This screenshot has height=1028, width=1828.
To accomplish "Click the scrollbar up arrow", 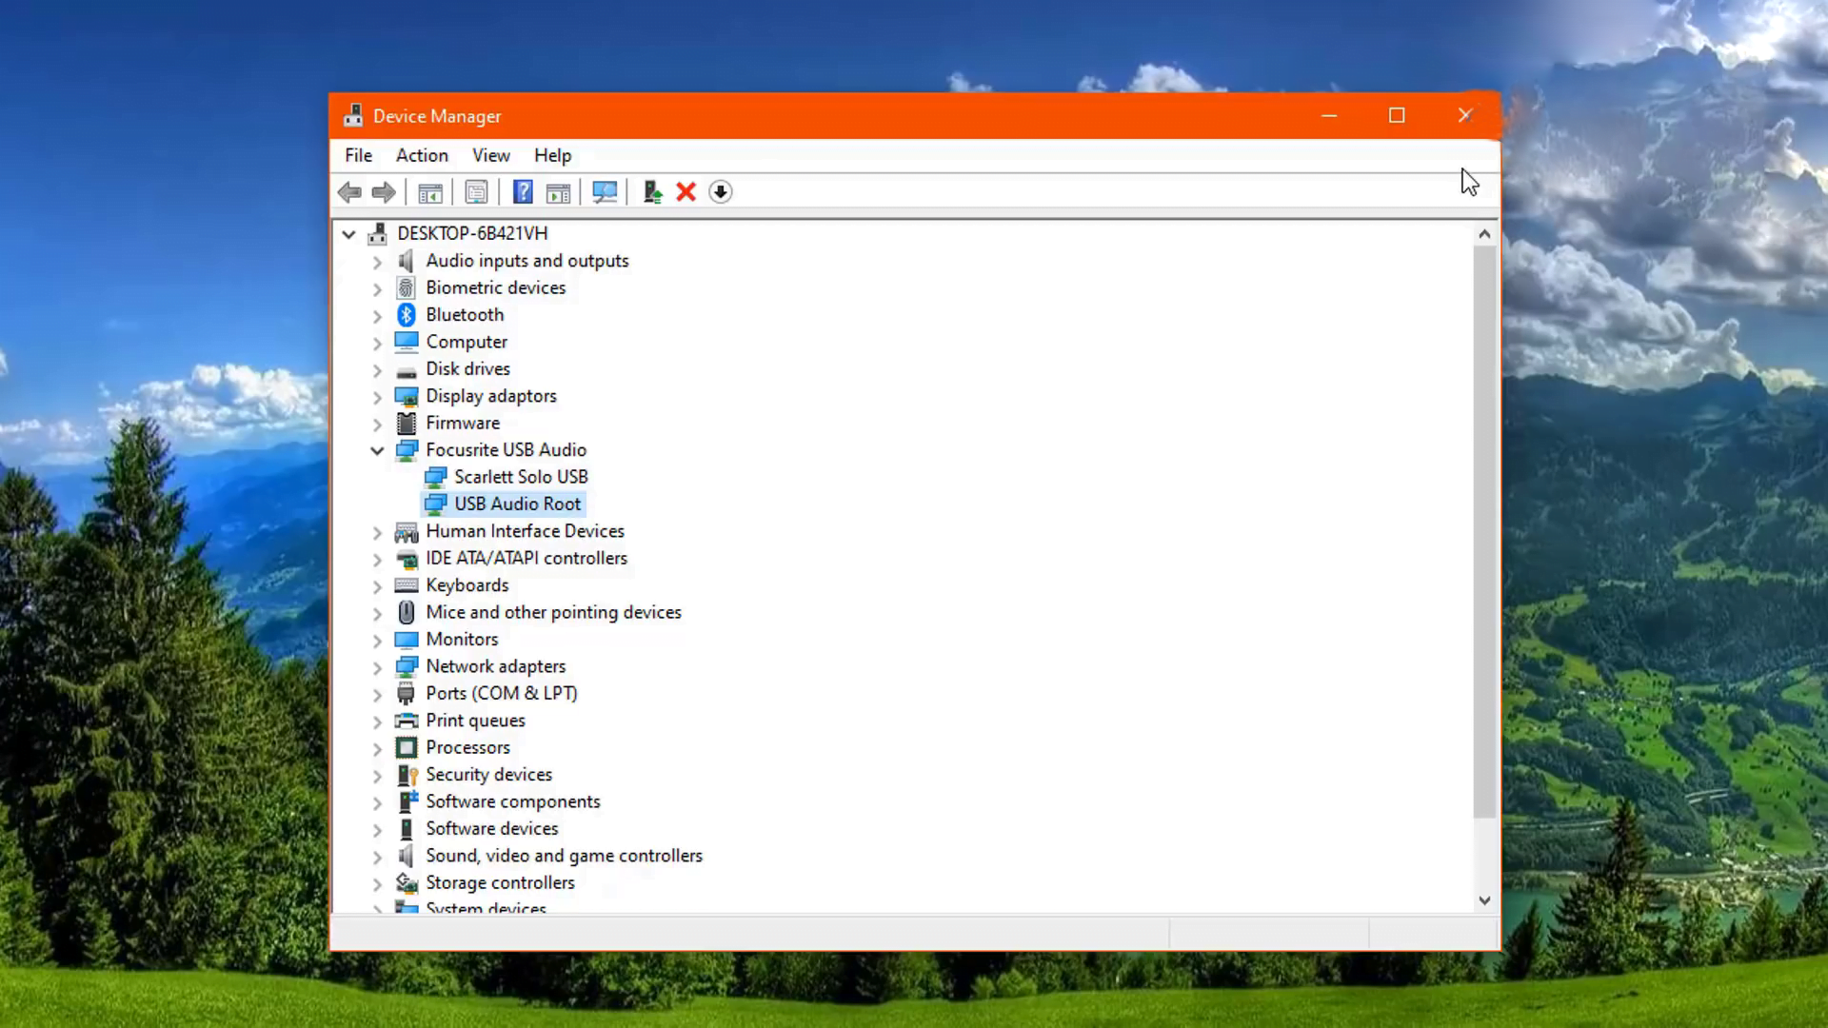I will pos(1484,233).
